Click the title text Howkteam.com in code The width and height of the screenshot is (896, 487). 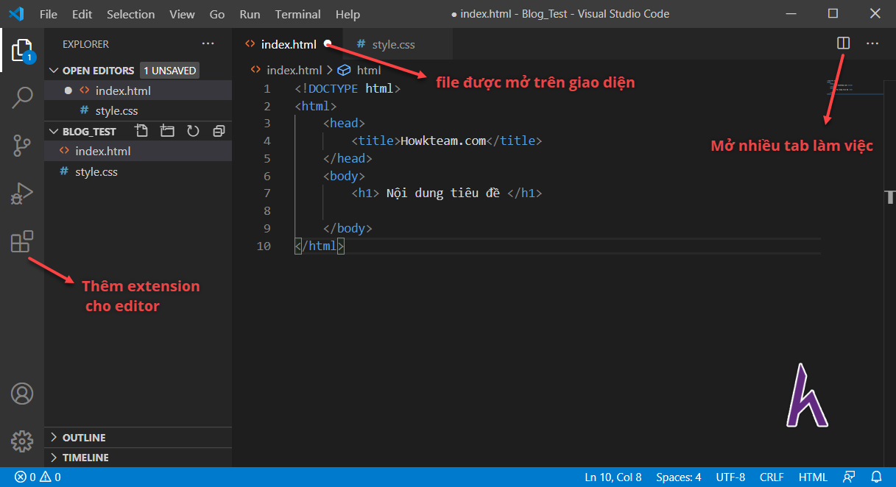(443, 141)
